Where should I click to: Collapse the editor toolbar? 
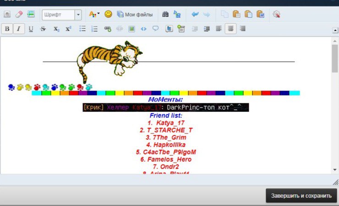[335, 30]
